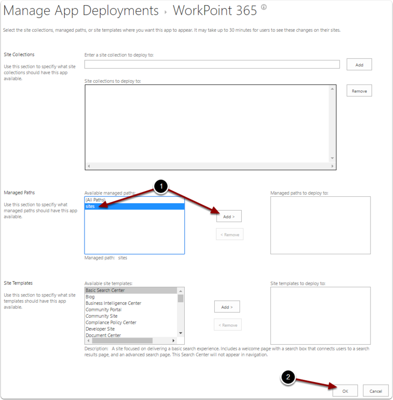Select Compliance Policy Center template
The height and width of the screenshot is (400, 393).
tap(131, 322)
